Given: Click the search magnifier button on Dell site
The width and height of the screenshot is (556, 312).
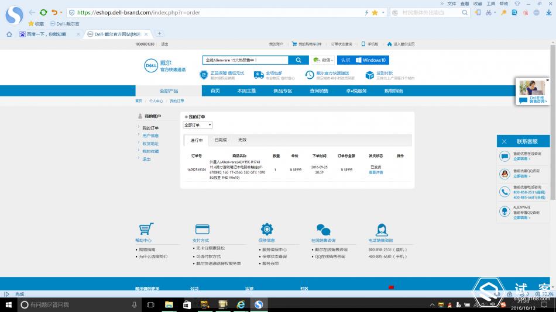Looking at the screenshot, I should (298, 60).
